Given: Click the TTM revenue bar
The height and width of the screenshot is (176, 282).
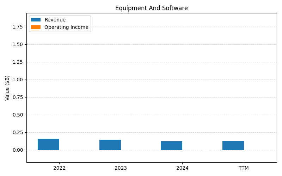Looking at the screenshot, I should (233, 145).
